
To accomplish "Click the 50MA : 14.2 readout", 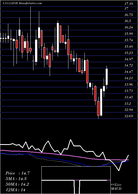I will tap(17, 184).
